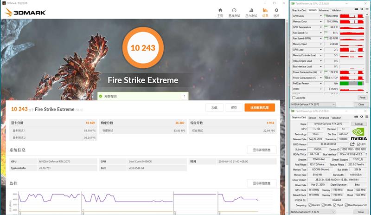Open the GPU Clock sensor dropdown arrow
The height and width of the screenshot is (215, 371).
322,16
